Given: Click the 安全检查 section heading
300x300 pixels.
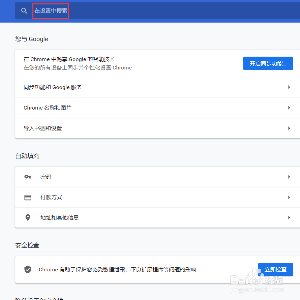Looking at the screenshot, I should (27, 245).
